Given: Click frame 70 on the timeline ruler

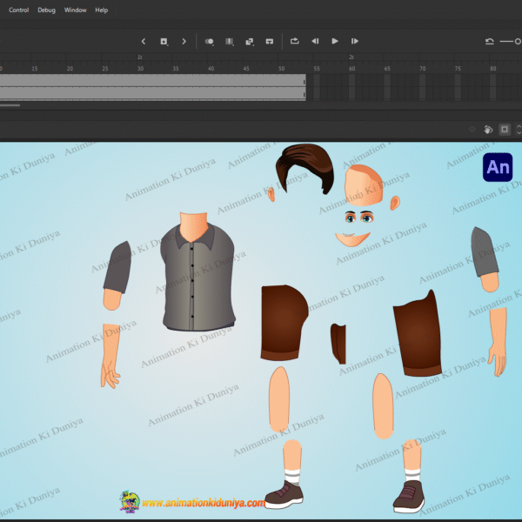Looking at the screenshot, I should click(423, 69).
